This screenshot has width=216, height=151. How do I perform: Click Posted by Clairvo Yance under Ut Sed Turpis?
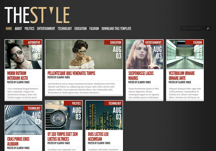pos(59,143)
